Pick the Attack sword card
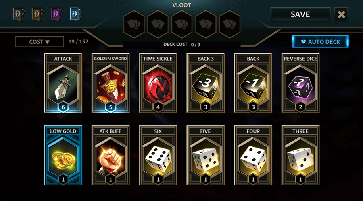 pos(63,83)
